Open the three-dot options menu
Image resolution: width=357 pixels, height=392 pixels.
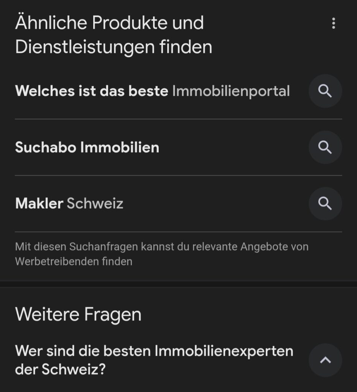tap(334, 23)
